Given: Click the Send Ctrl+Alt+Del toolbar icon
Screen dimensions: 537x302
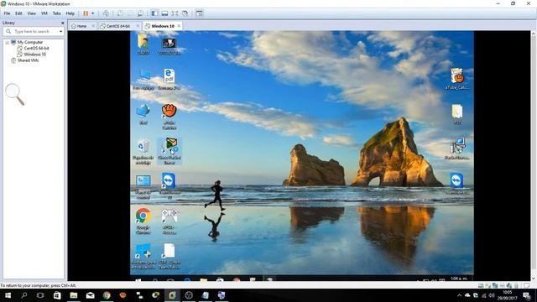Looking at the screenshot, I should [x=106, y=13].
